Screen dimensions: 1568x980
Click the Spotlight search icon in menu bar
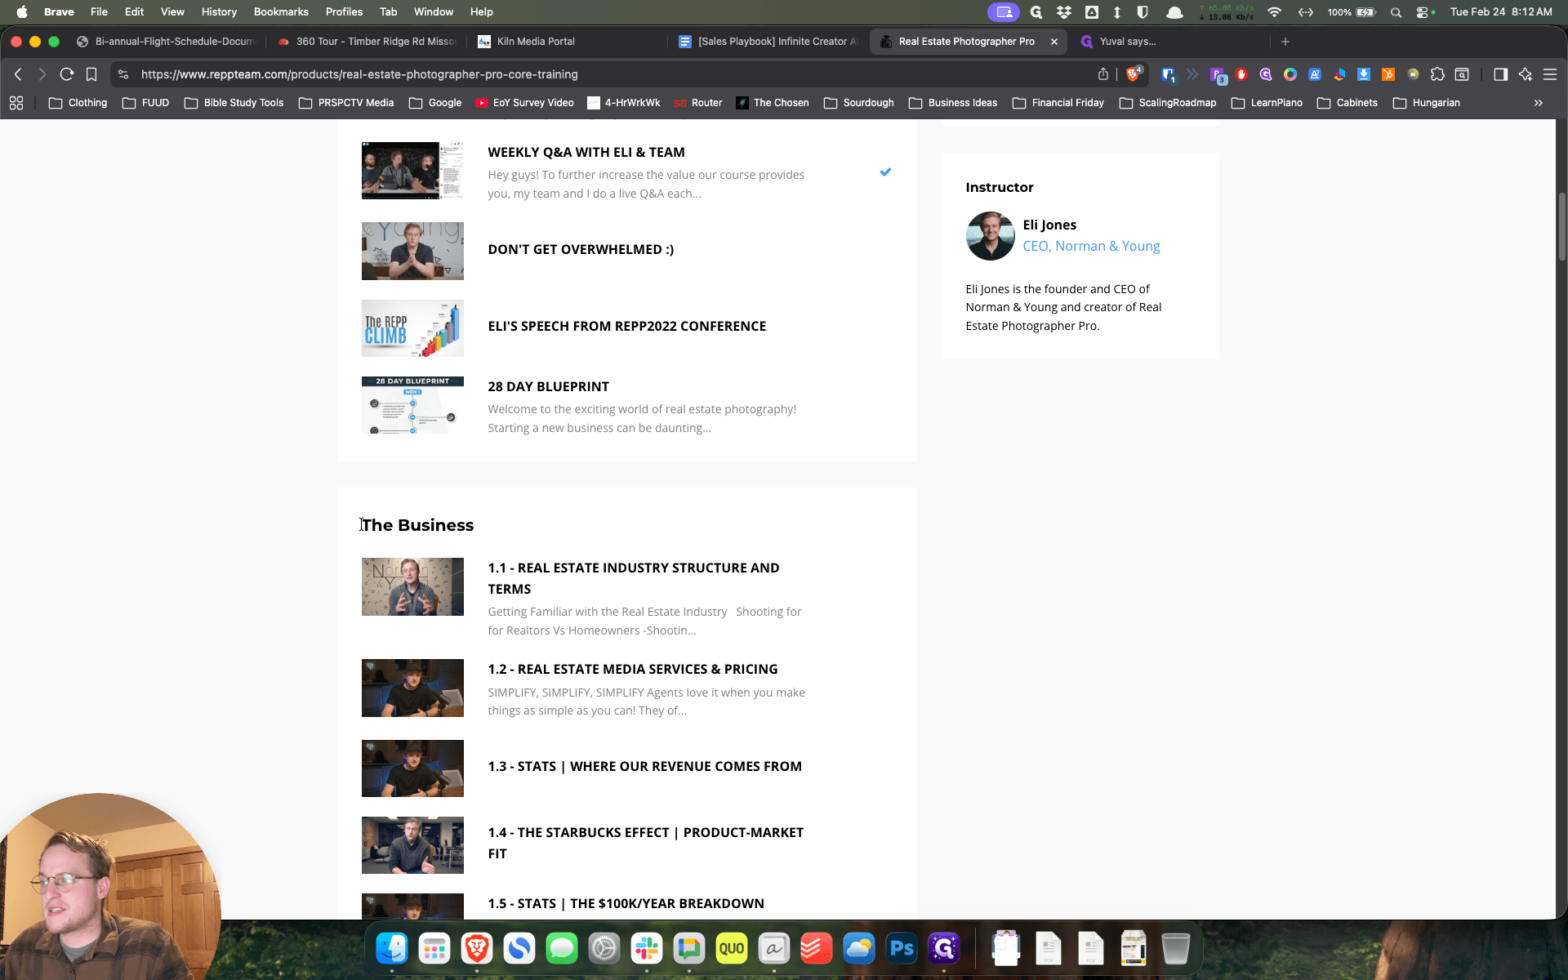1396,12
